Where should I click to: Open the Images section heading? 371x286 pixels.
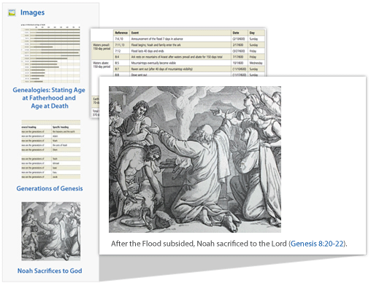pos(32,12)
